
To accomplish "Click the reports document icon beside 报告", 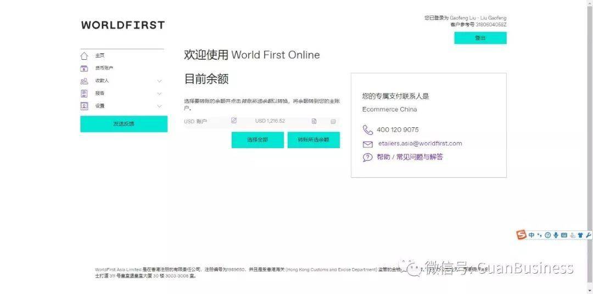I will (x=84, y=93).
